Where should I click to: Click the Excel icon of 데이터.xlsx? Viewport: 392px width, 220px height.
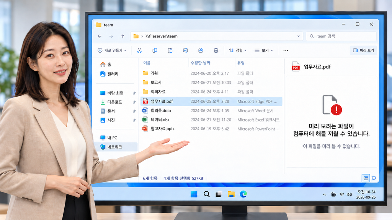tap(145, 120)
